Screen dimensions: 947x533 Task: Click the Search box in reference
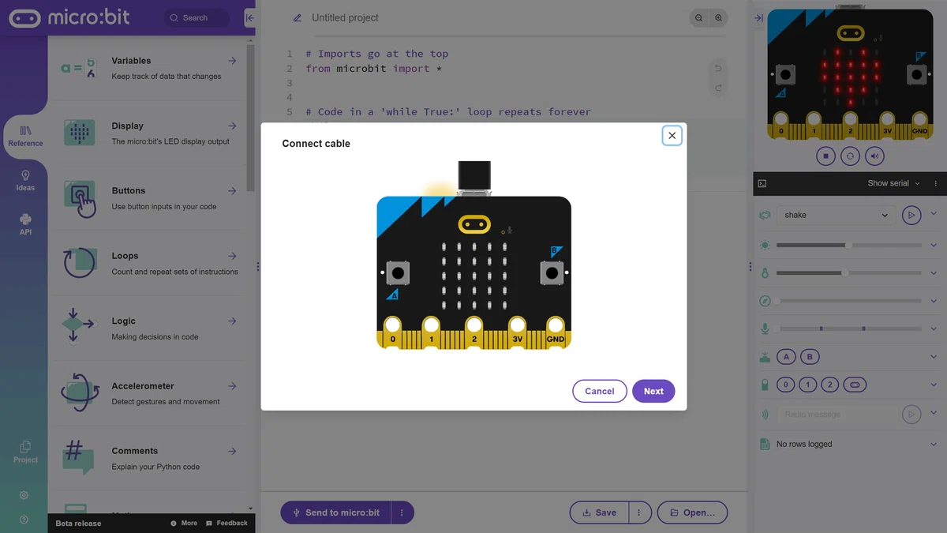pos(197,17)
